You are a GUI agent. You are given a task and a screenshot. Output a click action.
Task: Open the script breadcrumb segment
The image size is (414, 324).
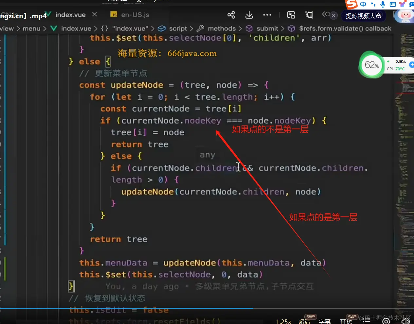click(x=178, y=28)
